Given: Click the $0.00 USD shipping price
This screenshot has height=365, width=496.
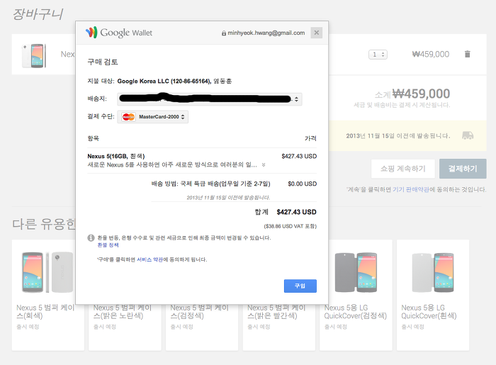Looking at the screenshot, I should (302, 184).
